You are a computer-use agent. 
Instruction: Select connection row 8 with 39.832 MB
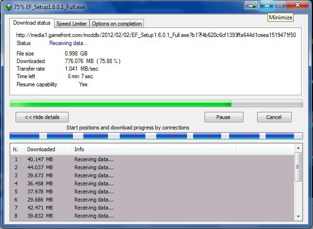152,216
